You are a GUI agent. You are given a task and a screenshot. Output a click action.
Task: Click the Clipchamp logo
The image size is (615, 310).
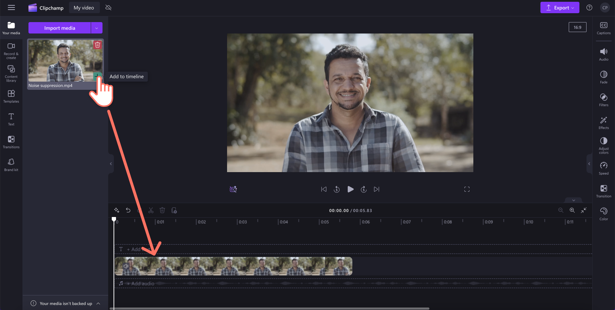tap(46, 7)
